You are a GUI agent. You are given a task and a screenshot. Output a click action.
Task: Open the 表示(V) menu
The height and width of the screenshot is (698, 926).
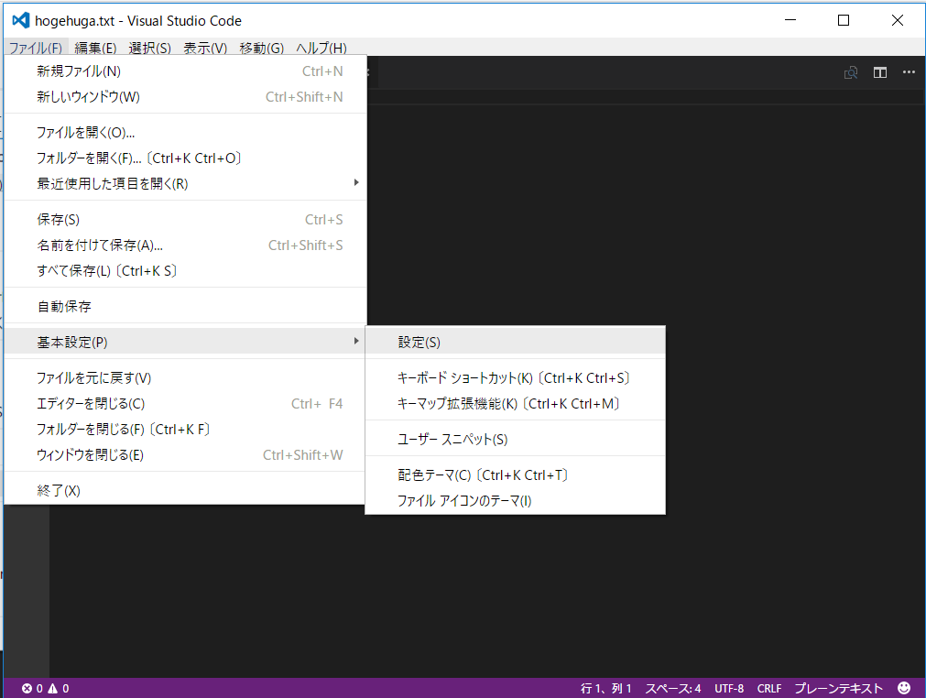pyautogui.click(x=205, y=48)
